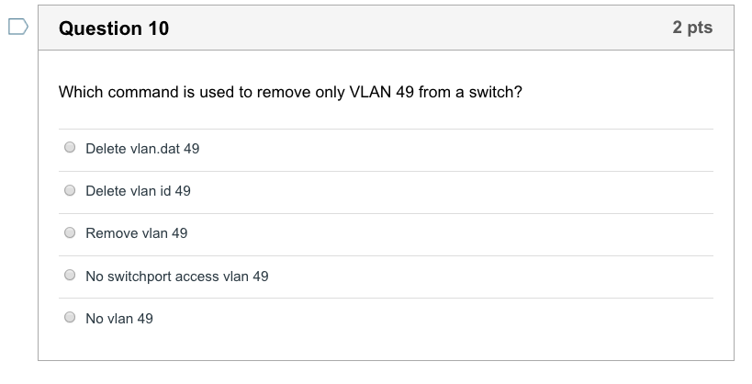The image size is (752, 384).
Task: Click the No vlan 49 answer label text
Action: point(119,319)
